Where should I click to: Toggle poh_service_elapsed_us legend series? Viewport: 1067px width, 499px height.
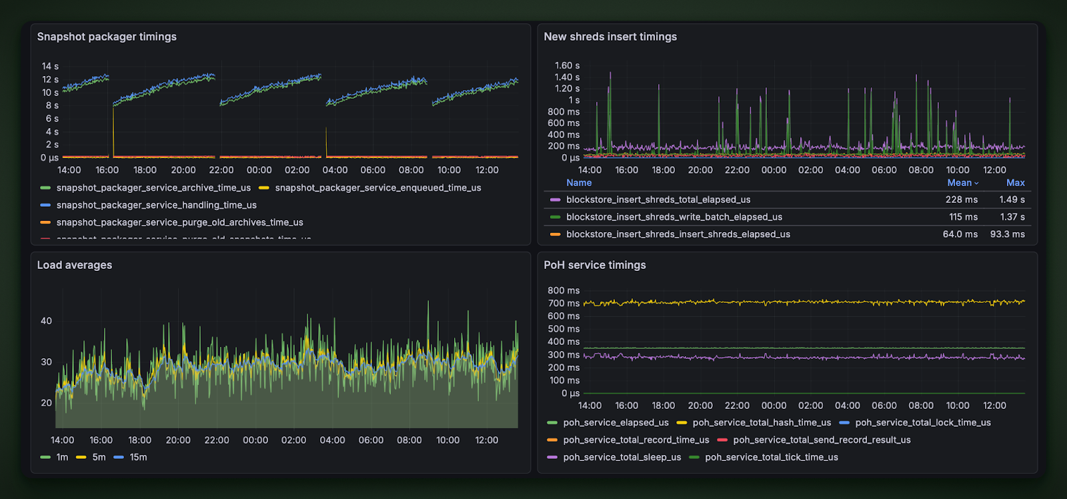616,422
